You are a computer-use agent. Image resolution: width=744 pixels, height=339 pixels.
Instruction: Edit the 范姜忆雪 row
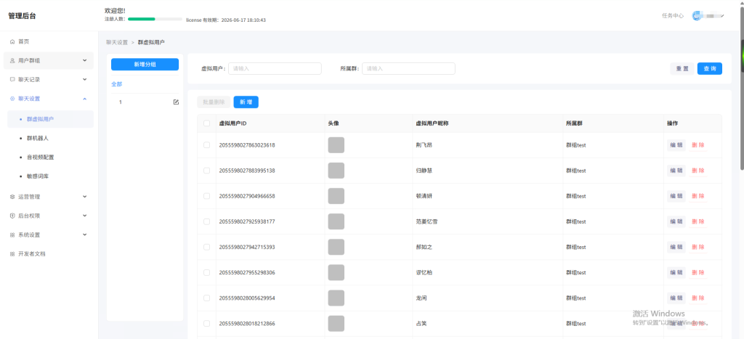pos(676,221)
